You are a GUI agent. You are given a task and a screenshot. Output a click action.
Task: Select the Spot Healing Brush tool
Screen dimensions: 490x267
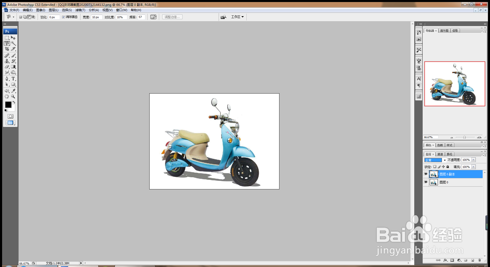7,55
